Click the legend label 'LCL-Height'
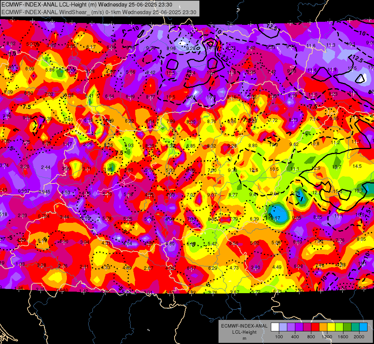The height and width of the screenshot is (344, 374). [x=244, y=332]
